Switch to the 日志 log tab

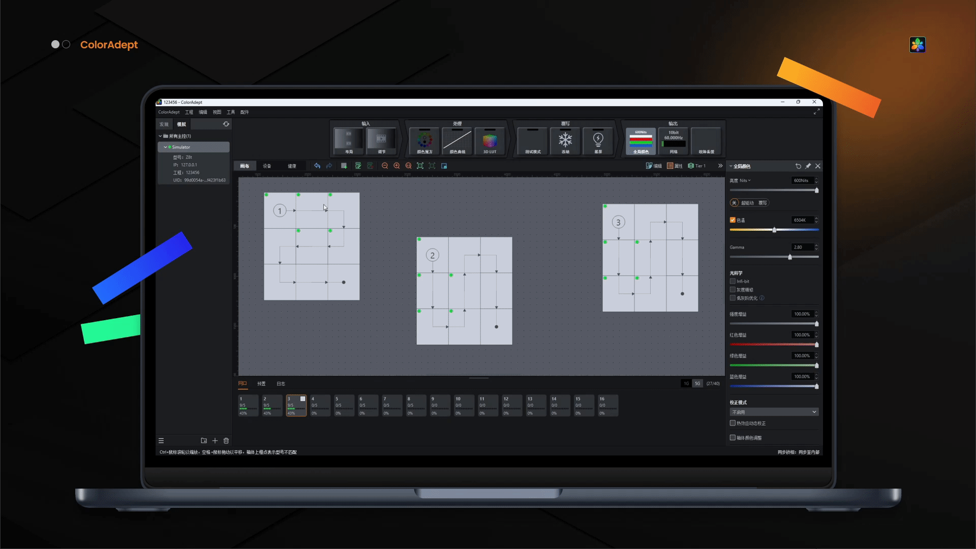point(281,384)
